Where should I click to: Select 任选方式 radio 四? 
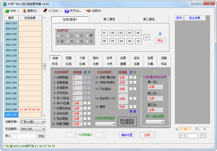click(x=87, y=36)
